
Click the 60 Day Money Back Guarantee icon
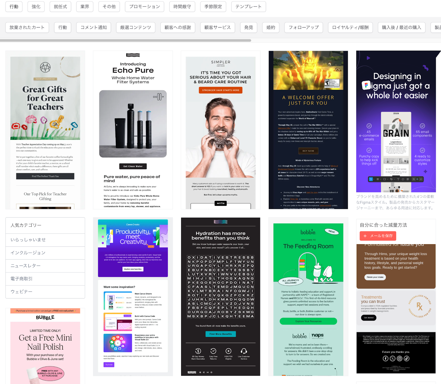pyautogui.click(x=198, y=351)
